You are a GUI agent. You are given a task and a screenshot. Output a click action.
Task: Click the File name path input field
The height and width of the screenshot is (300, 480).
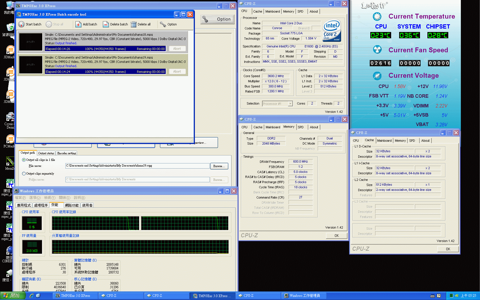(x=137, y=166)
